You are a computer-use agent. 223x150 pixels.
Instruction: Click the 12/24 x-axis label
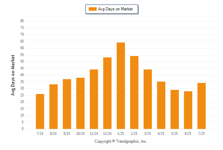pos(107,133)
